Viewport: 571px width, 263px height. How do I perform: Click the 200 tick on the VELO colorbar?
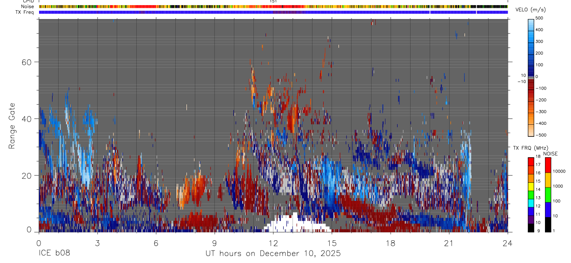click(x=540, y=53)
